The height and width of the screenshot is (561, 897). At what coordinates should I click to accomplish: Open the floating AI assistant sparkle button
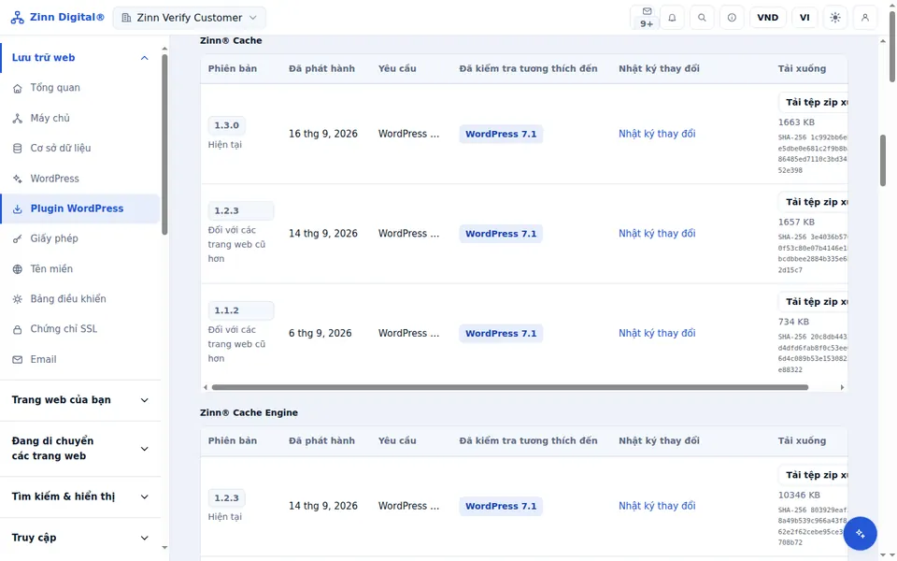pos(860,534)
